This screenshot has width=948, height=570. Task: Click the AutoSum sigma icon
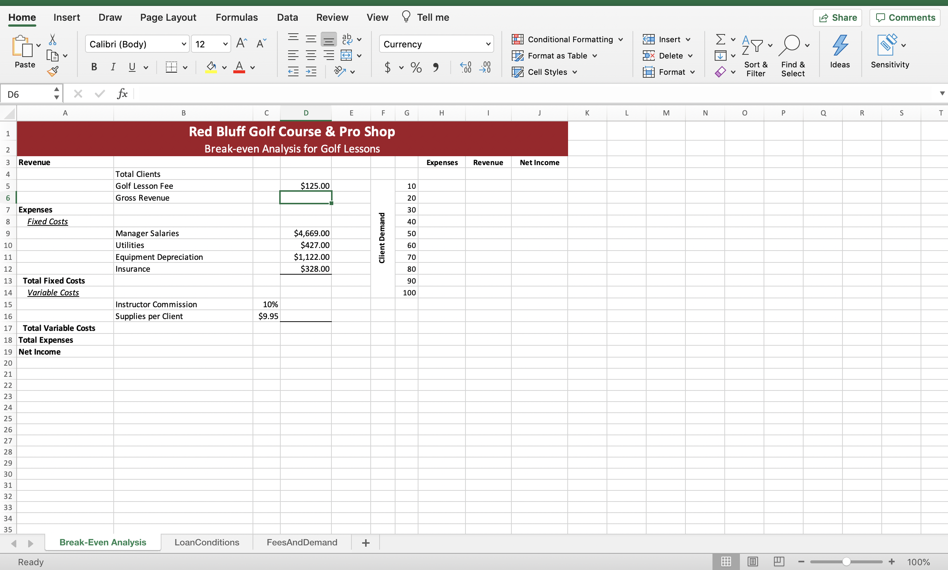[721, 39]
